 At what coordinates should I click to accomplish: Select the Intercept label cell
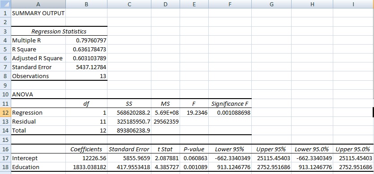38,158
